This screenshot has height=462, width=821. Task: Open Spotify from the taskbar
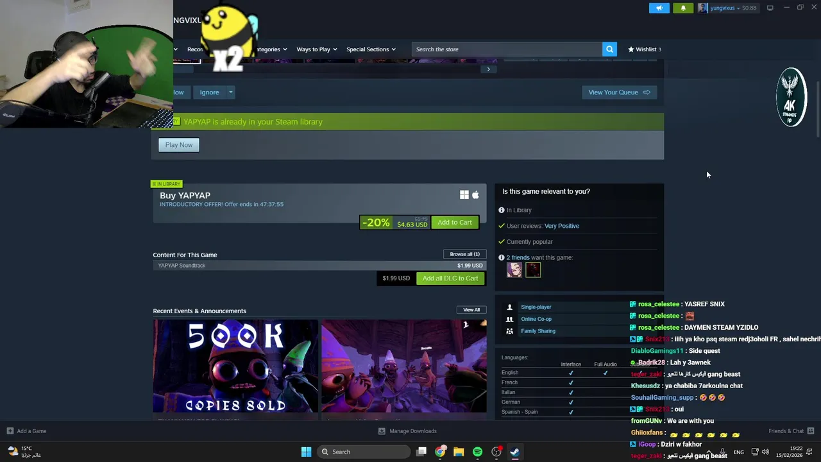point(477,452)
